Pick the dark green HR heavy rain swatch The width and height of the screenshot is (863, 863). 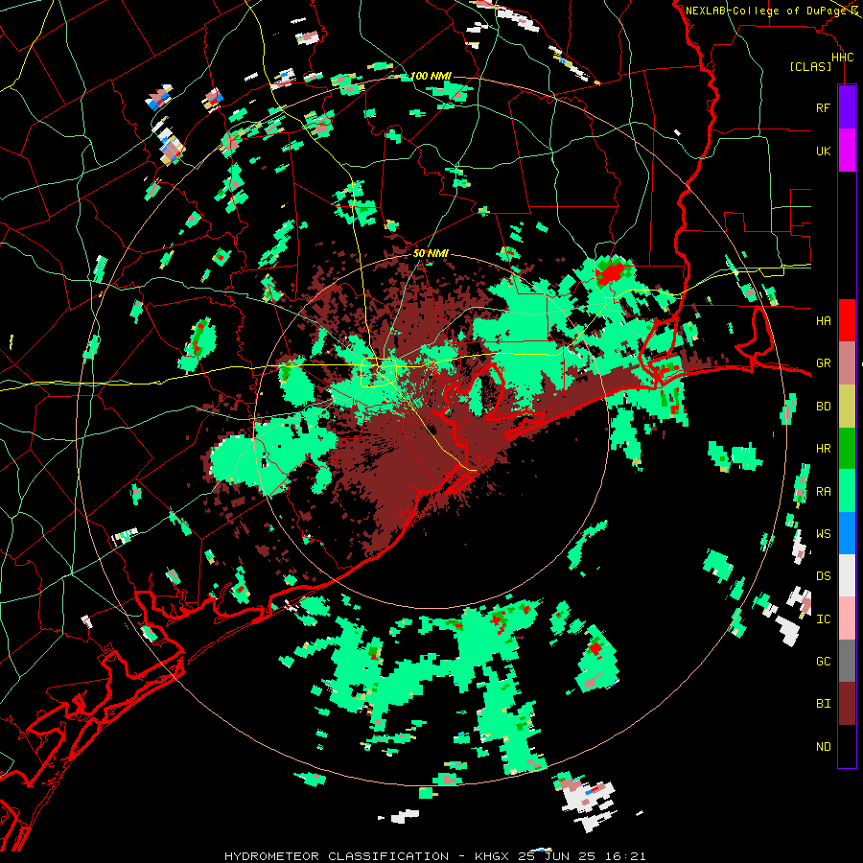point(847,449)
